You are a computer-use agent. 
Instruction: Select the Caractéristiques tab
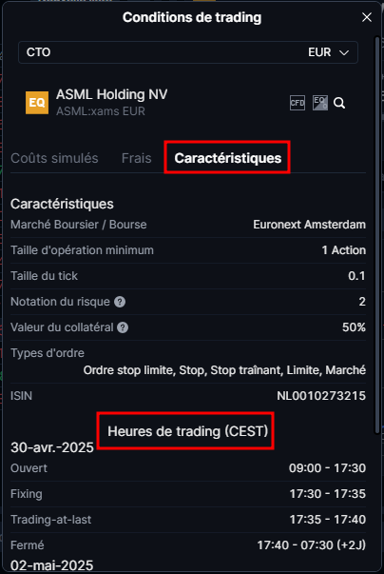coord(227,158)
